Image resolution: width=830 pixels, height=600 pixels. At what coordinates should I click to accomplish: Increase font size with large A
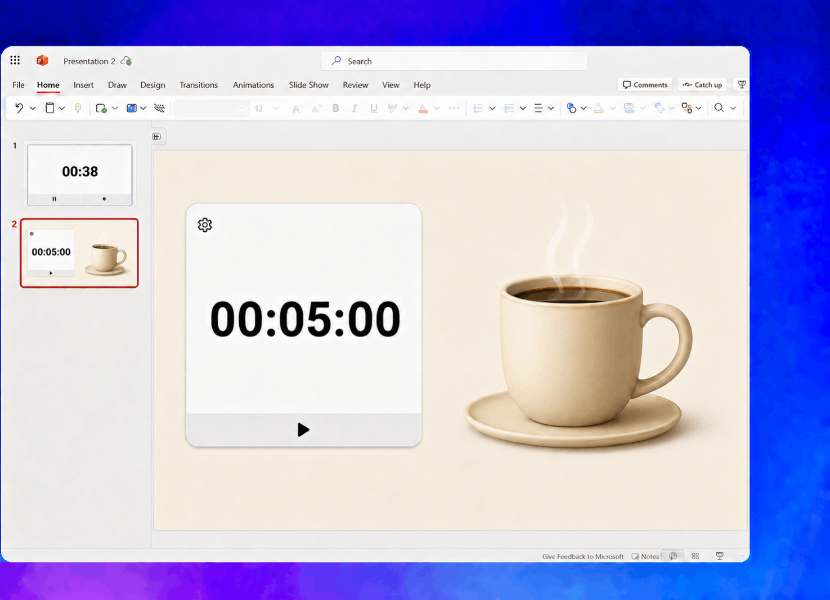click(x=297, y=108)
